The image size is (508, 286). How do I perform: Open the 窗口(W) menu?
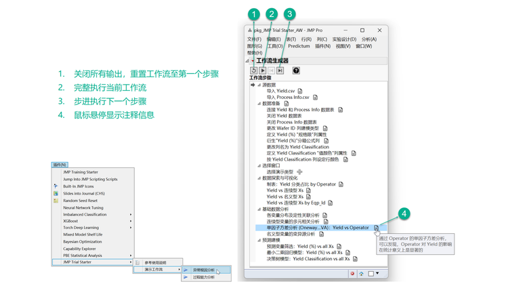[364, 46]
